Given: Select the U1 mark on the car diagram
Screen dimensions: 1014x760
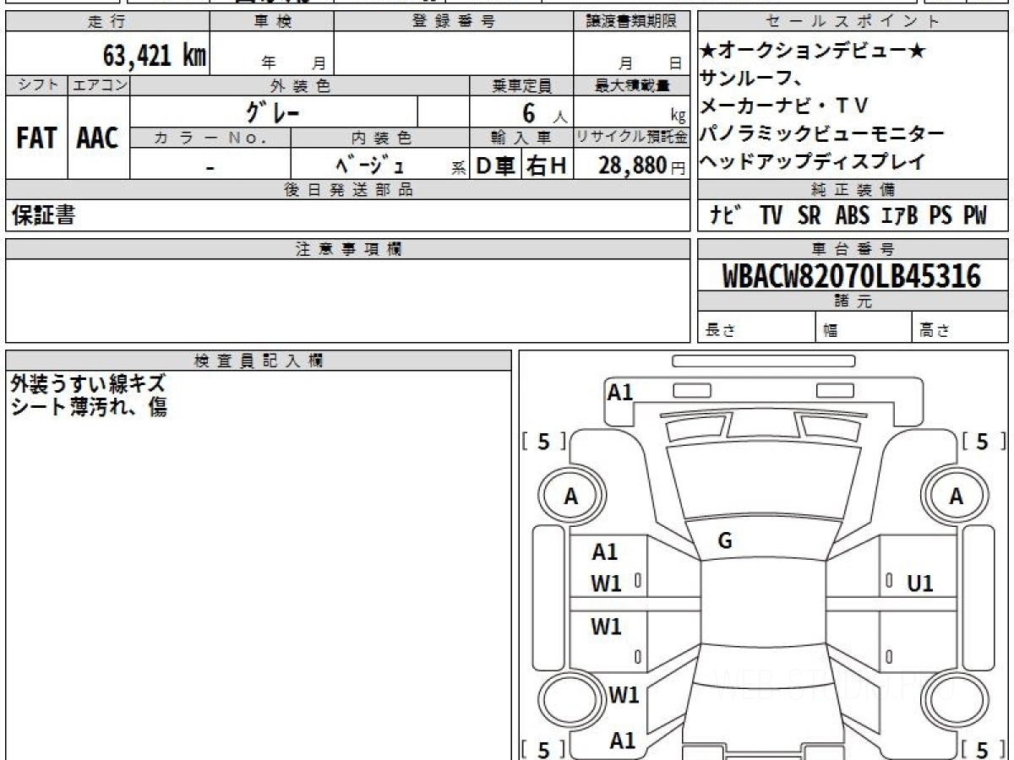Looking at the screenshot, I should click(919, 584).
